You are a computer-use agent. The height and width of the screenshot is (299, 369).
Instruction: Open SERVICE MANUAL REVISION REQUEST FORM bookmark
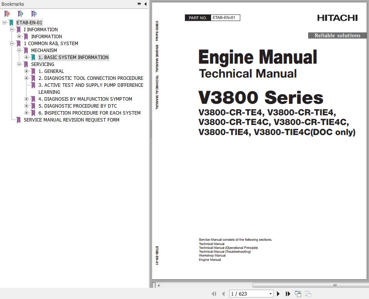click(x=72, y=120)
